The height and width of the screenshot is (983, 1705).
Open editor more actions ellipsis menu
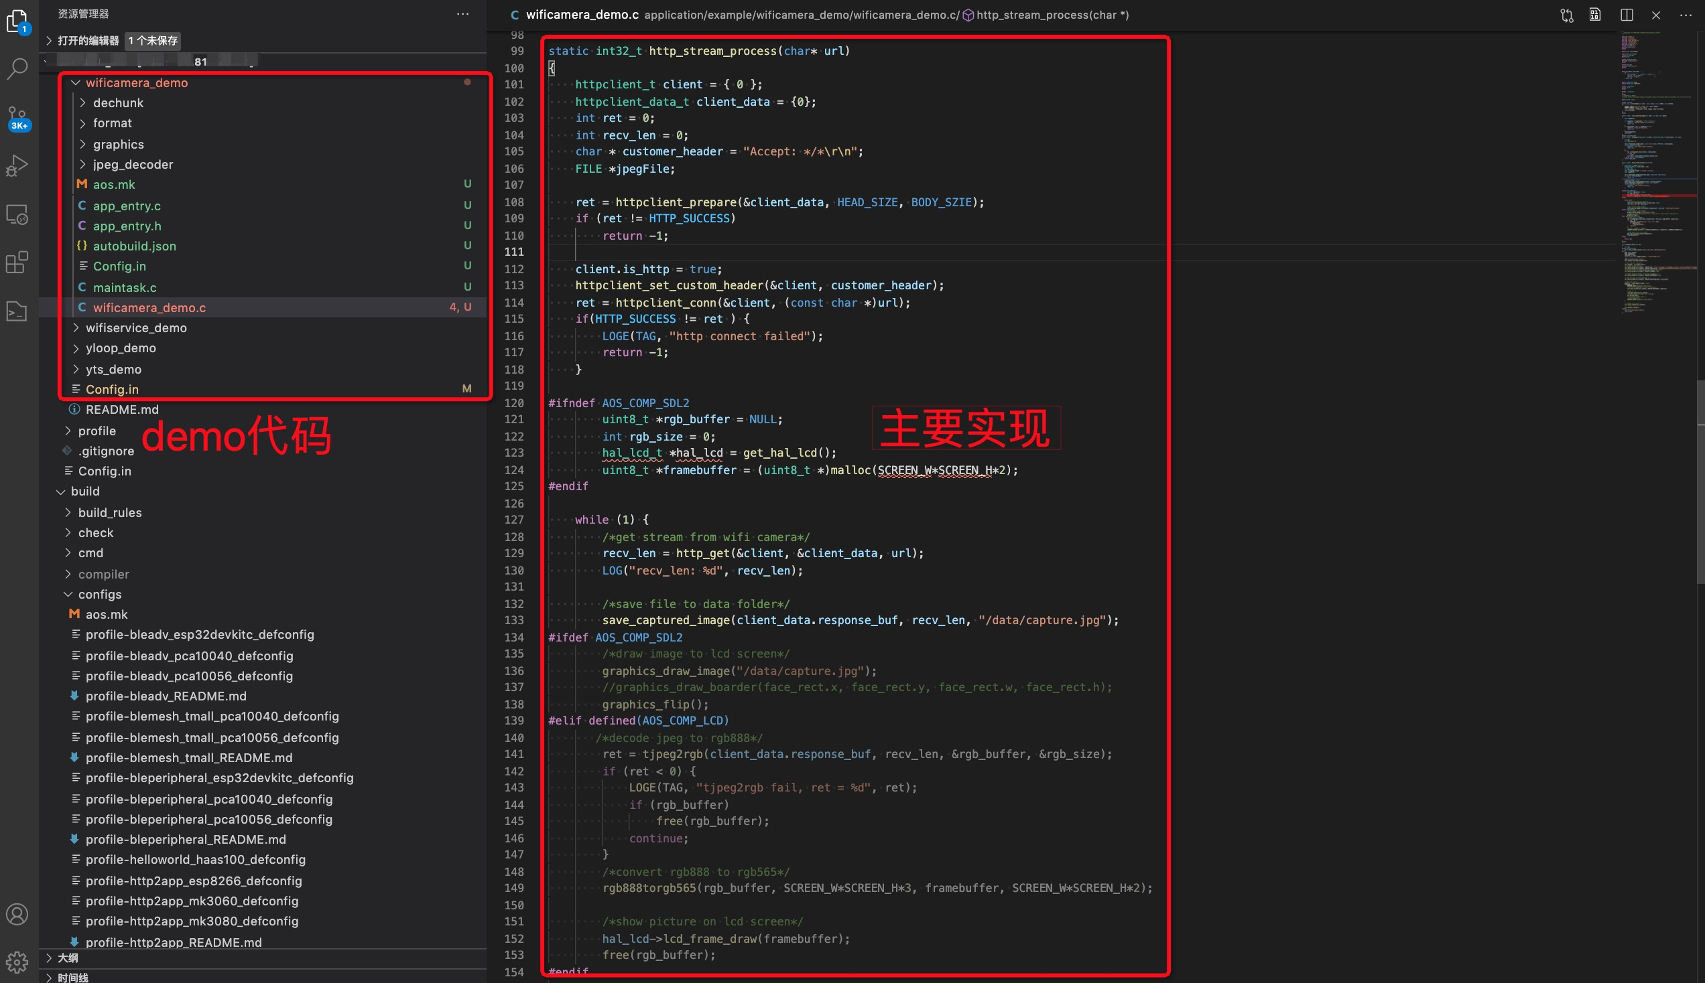point(1686,15)
